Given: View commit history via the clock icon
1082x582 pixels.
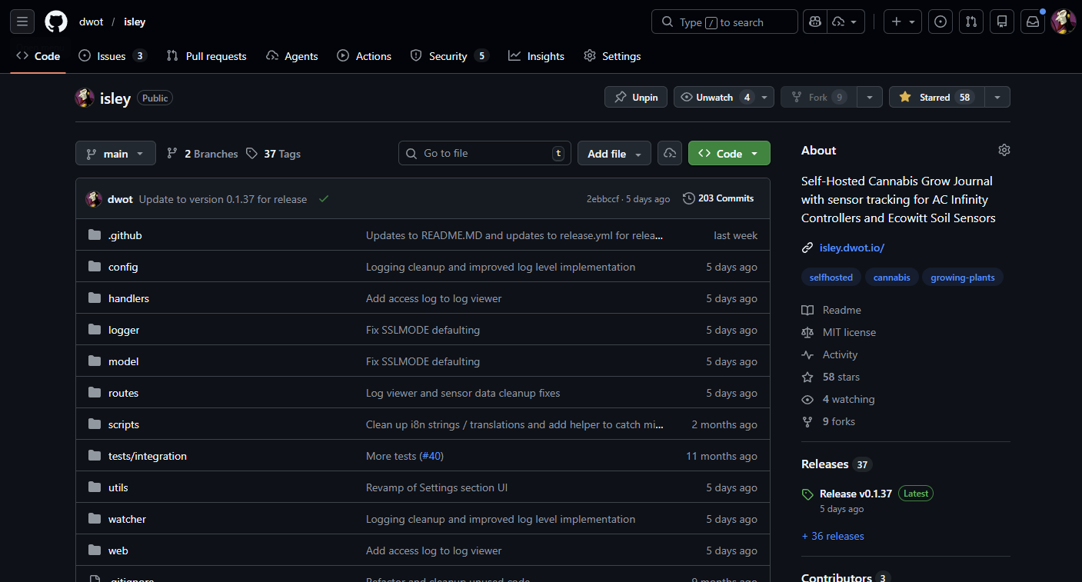Looking at the screenshot, I should click(688, 198).
